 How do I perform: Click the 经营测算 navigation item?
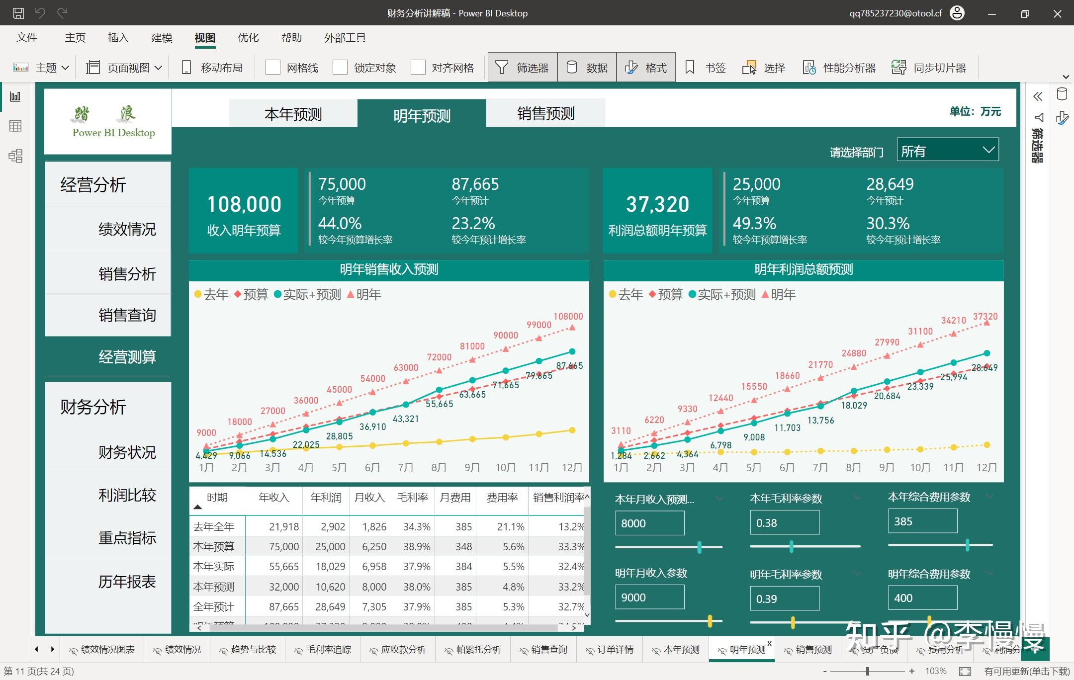127,357
